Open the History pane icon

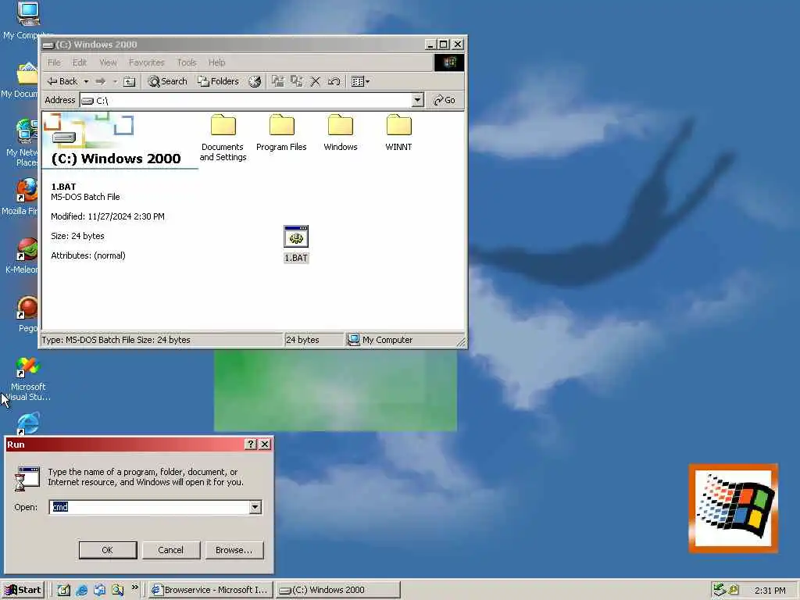255,81
